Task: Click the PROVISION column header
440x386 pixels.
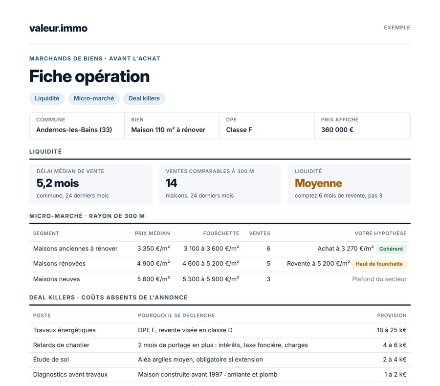Action: [x=392, y=316]
